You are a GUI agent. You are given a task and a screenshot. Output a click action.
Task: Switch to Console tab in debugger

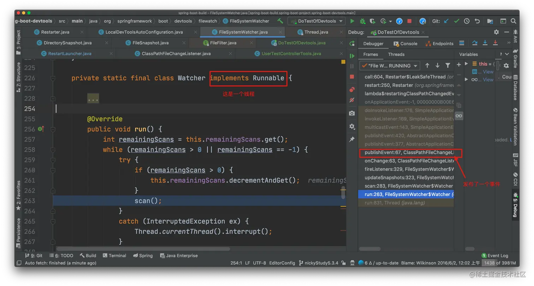pos(405,44)
